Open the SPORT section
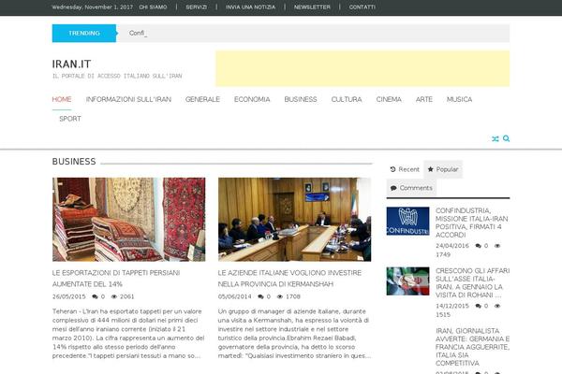This screenshot has width=562, height=374. click(x=70, y=119)
